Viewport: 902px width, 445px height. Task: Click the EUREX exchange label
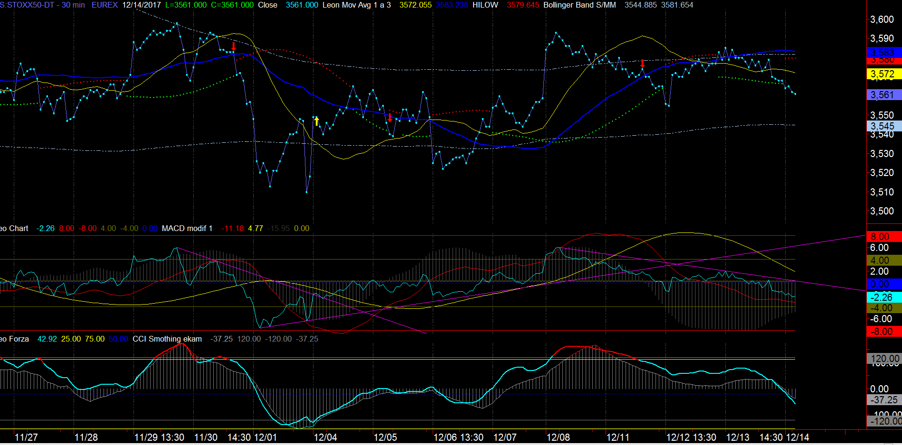tap(104, 5)
